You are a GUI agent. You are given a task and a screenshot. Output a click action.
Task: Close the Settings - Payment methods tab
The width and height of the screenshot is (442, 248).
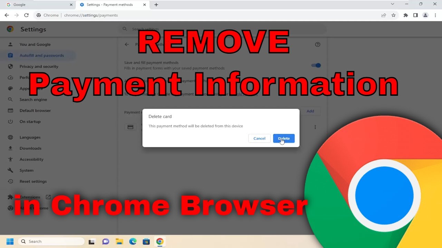[x=145, y=4]
